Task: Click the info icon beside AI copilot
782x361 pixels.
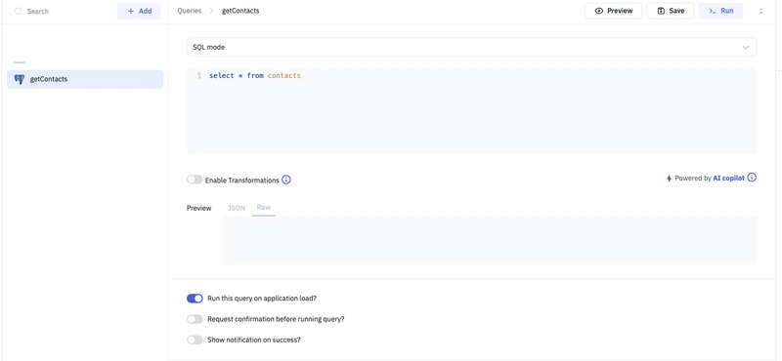Action: (752, 178)
